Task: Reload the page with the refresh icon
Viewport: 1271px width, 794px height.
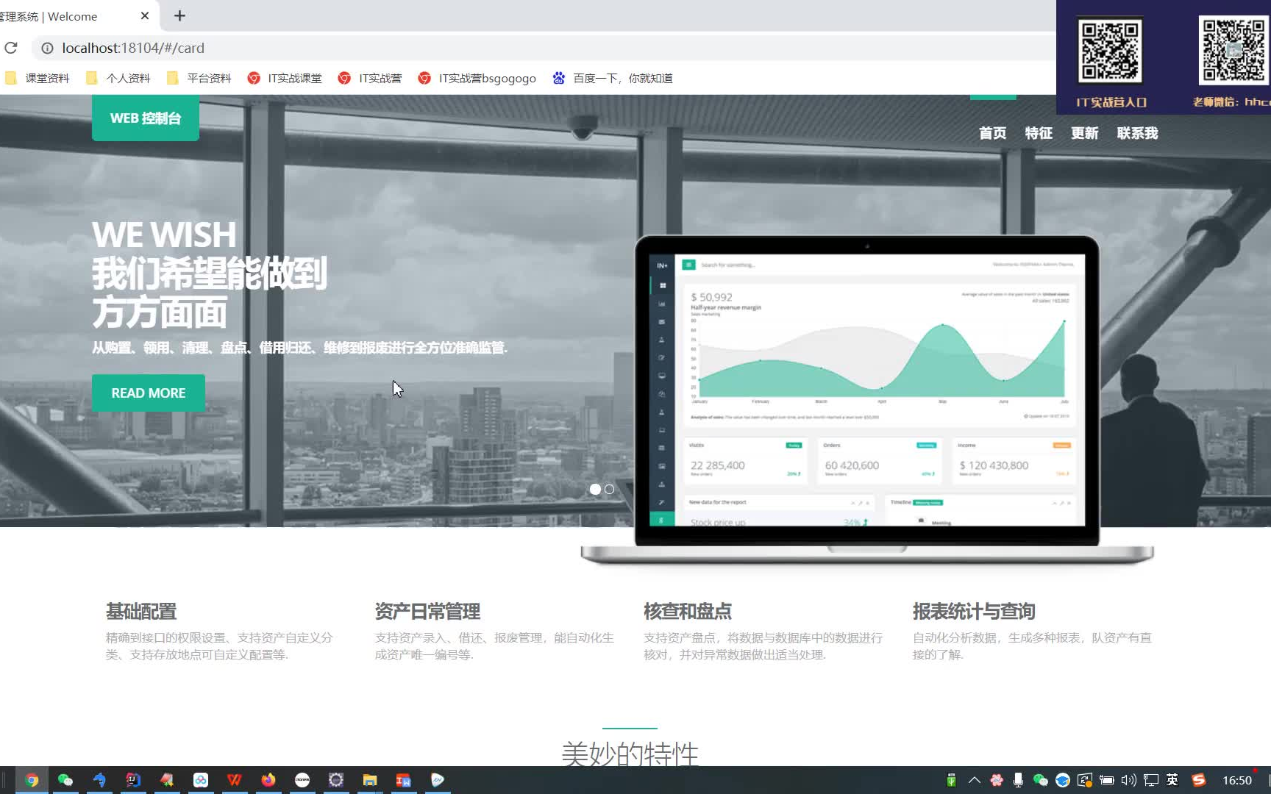Action: click(11, 48)
